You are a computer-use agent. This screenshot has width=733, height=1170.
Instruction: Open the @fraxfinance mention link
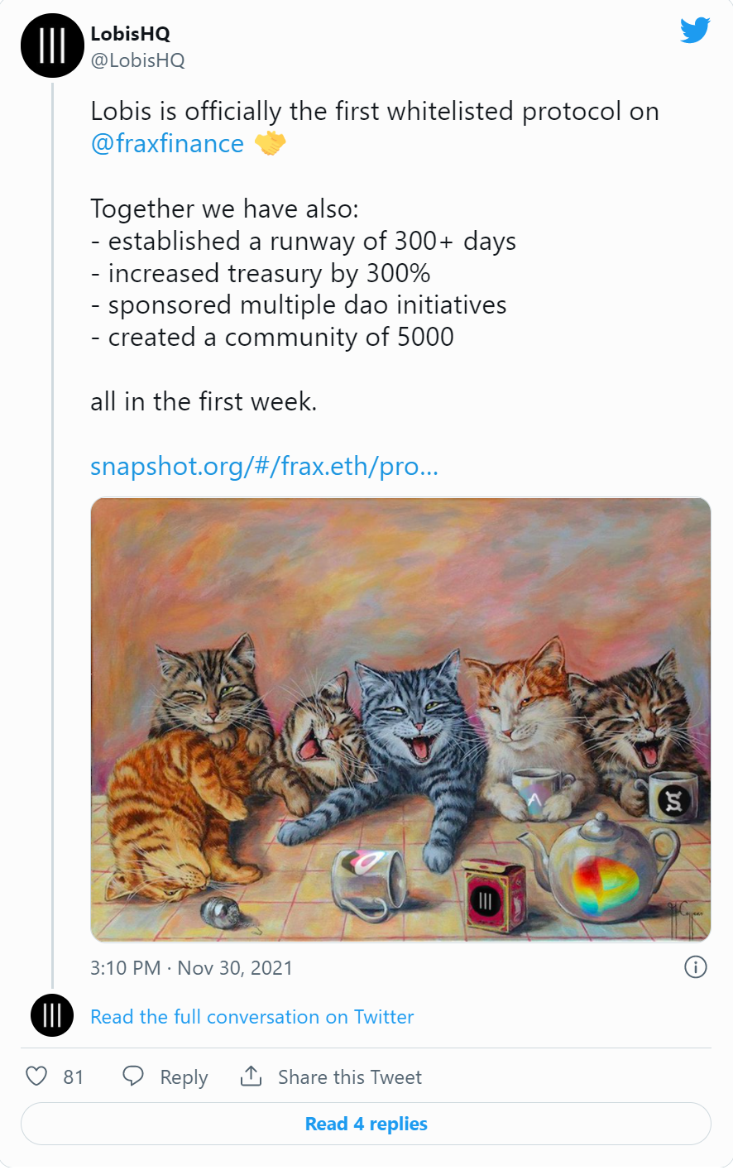[x=167, y=143]
